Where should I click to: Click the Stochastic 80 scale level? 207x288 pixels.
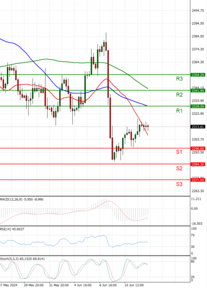[x=193, y=262]
